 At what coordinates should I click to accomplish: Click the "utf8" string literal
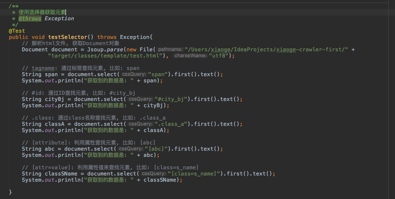coord(219,56)
